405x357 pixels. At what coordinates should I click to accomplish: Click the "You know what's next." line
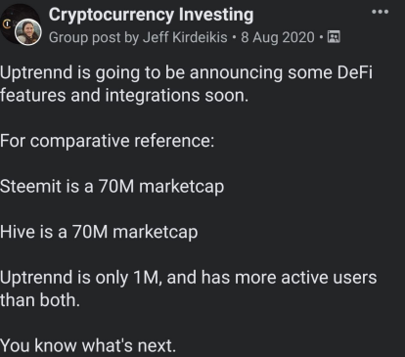pyautogui.click(x=88, y=346)
